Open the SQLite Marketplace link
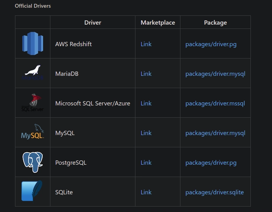 (146, 192)
